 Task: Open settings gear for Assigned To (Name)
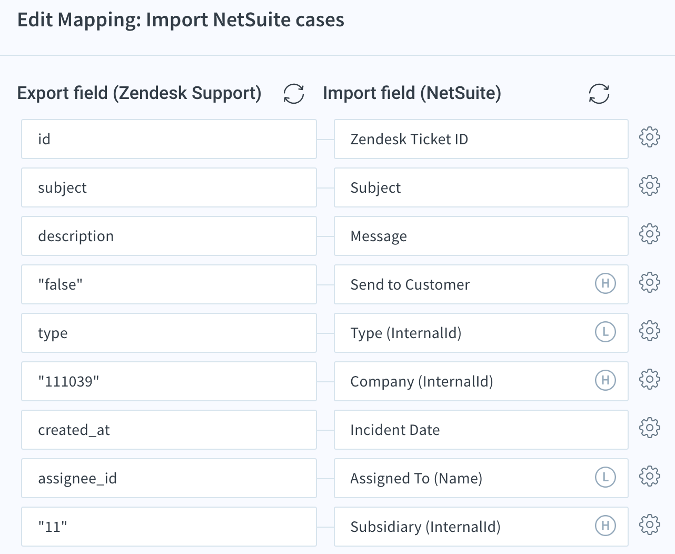pos(650,476)
